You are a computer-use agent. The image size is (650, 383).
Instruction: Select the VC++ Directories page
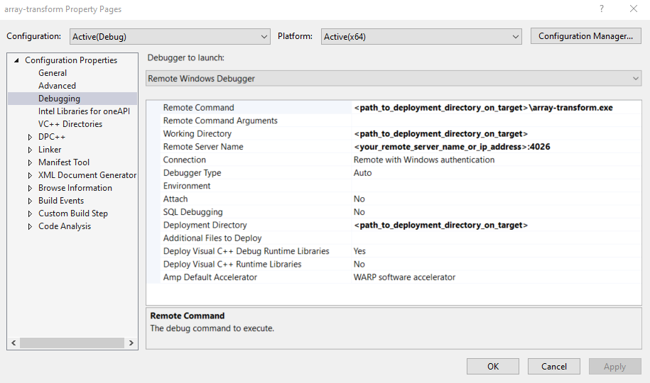[70, 124]
